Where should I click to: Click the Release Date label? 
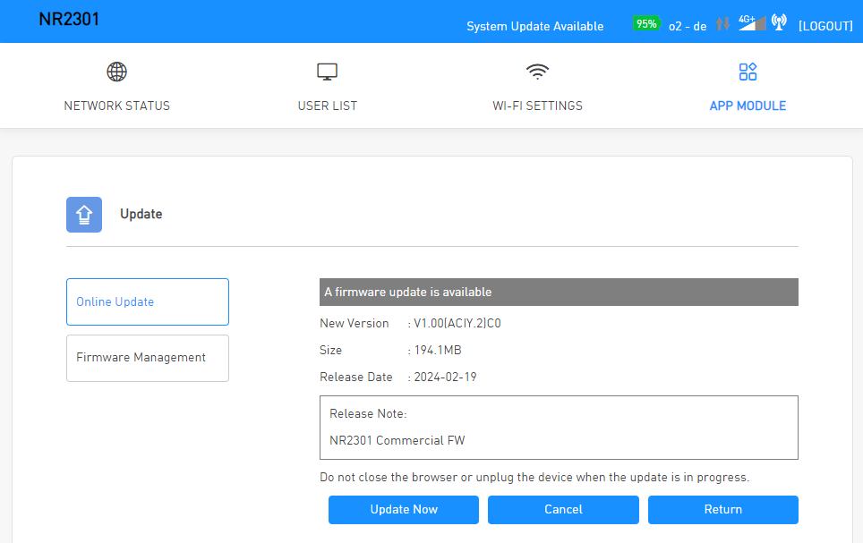(x=356, y=377)
